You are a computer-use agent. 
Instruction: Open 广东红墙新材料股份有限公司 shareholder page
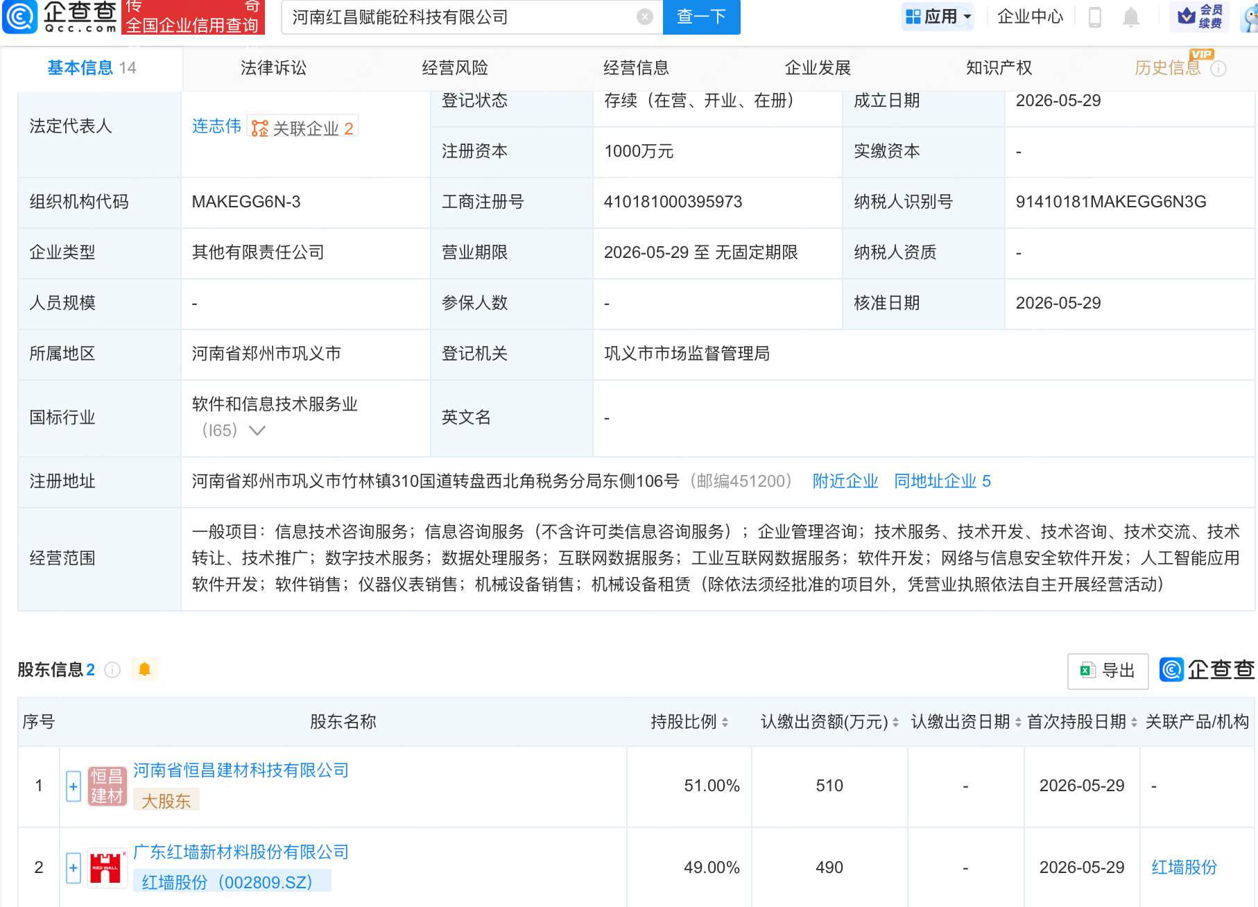click(241, 852)
